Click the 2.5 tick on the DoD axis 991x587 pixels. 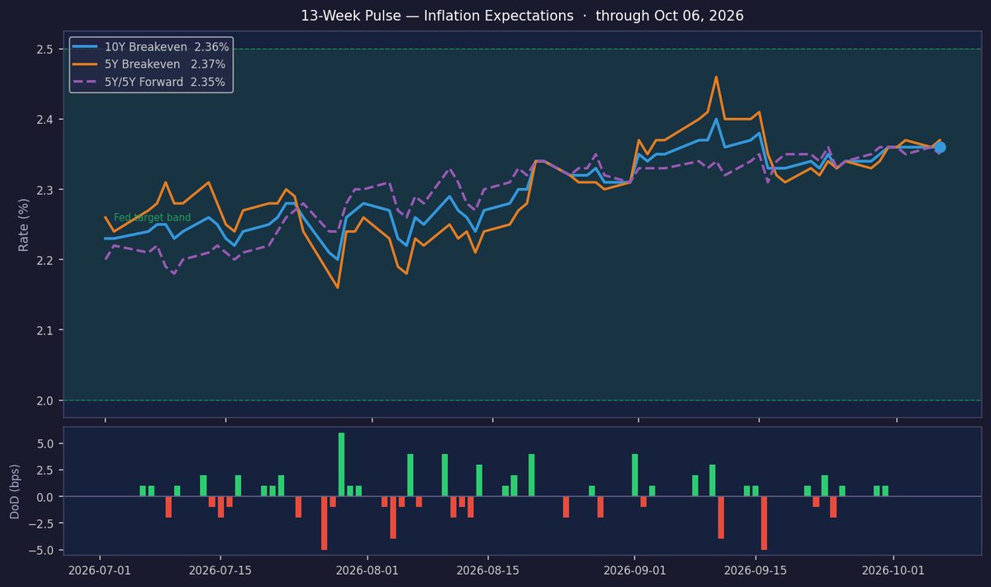click(x=46, y=470)
